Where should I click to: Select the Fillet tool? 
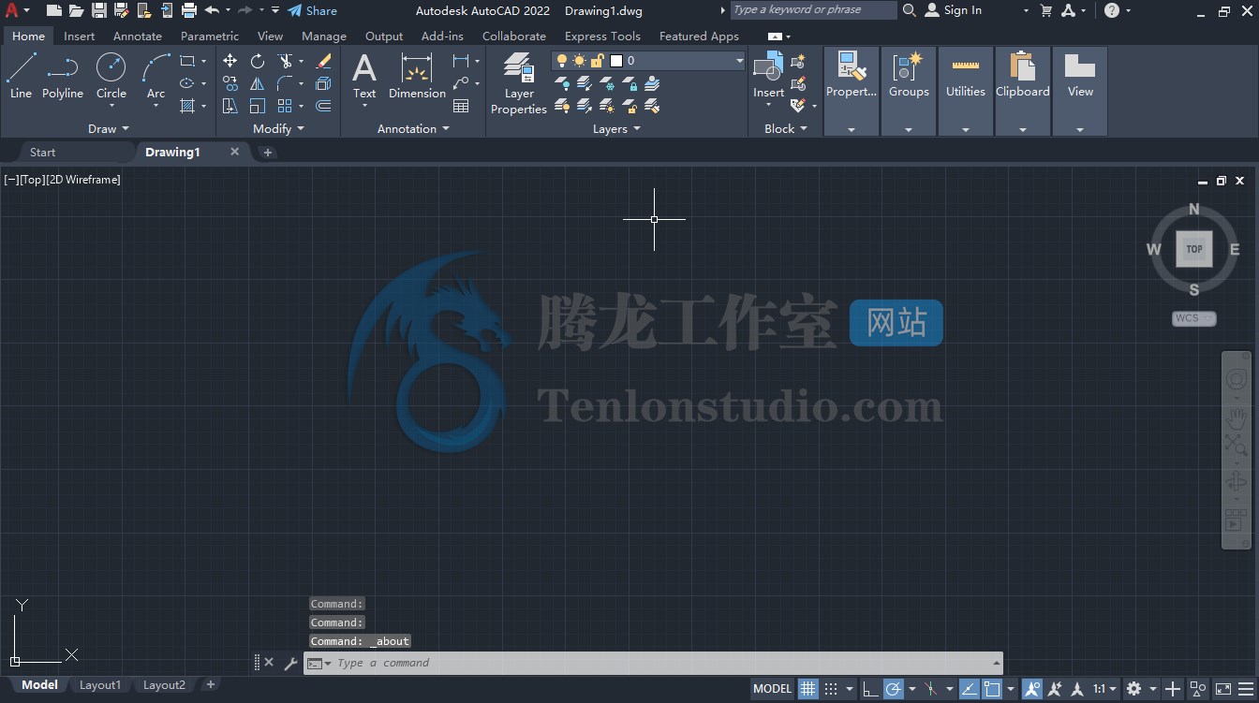tap(286, 83)
